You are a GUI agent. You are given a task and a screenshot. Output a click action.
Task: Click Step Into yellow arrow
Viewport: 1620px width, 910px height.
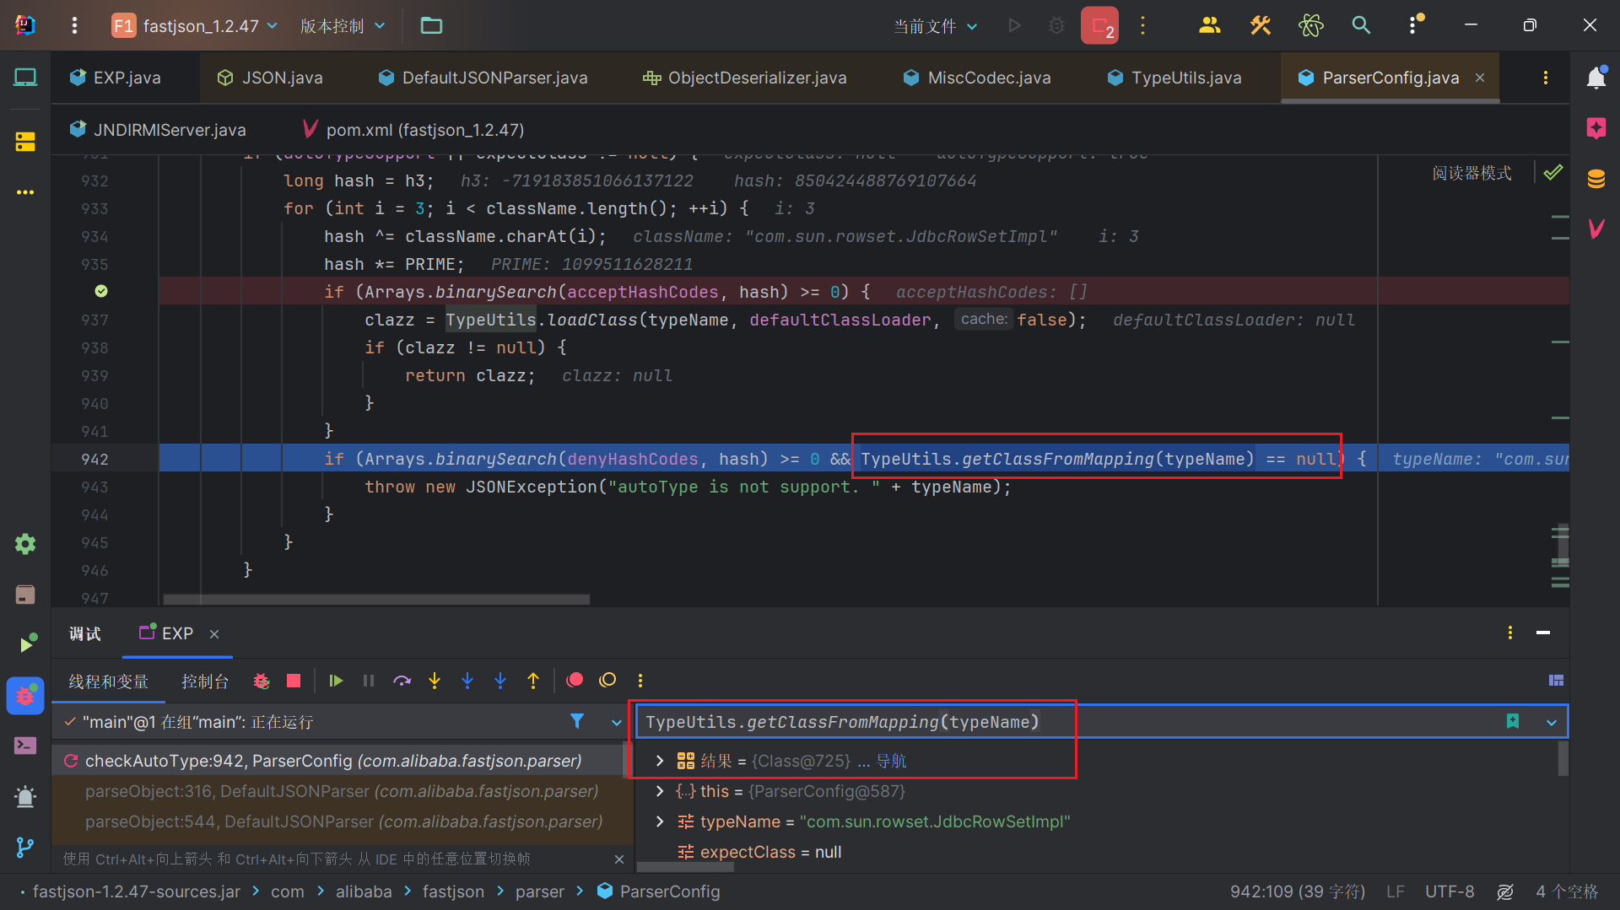(x=435, y=681)
